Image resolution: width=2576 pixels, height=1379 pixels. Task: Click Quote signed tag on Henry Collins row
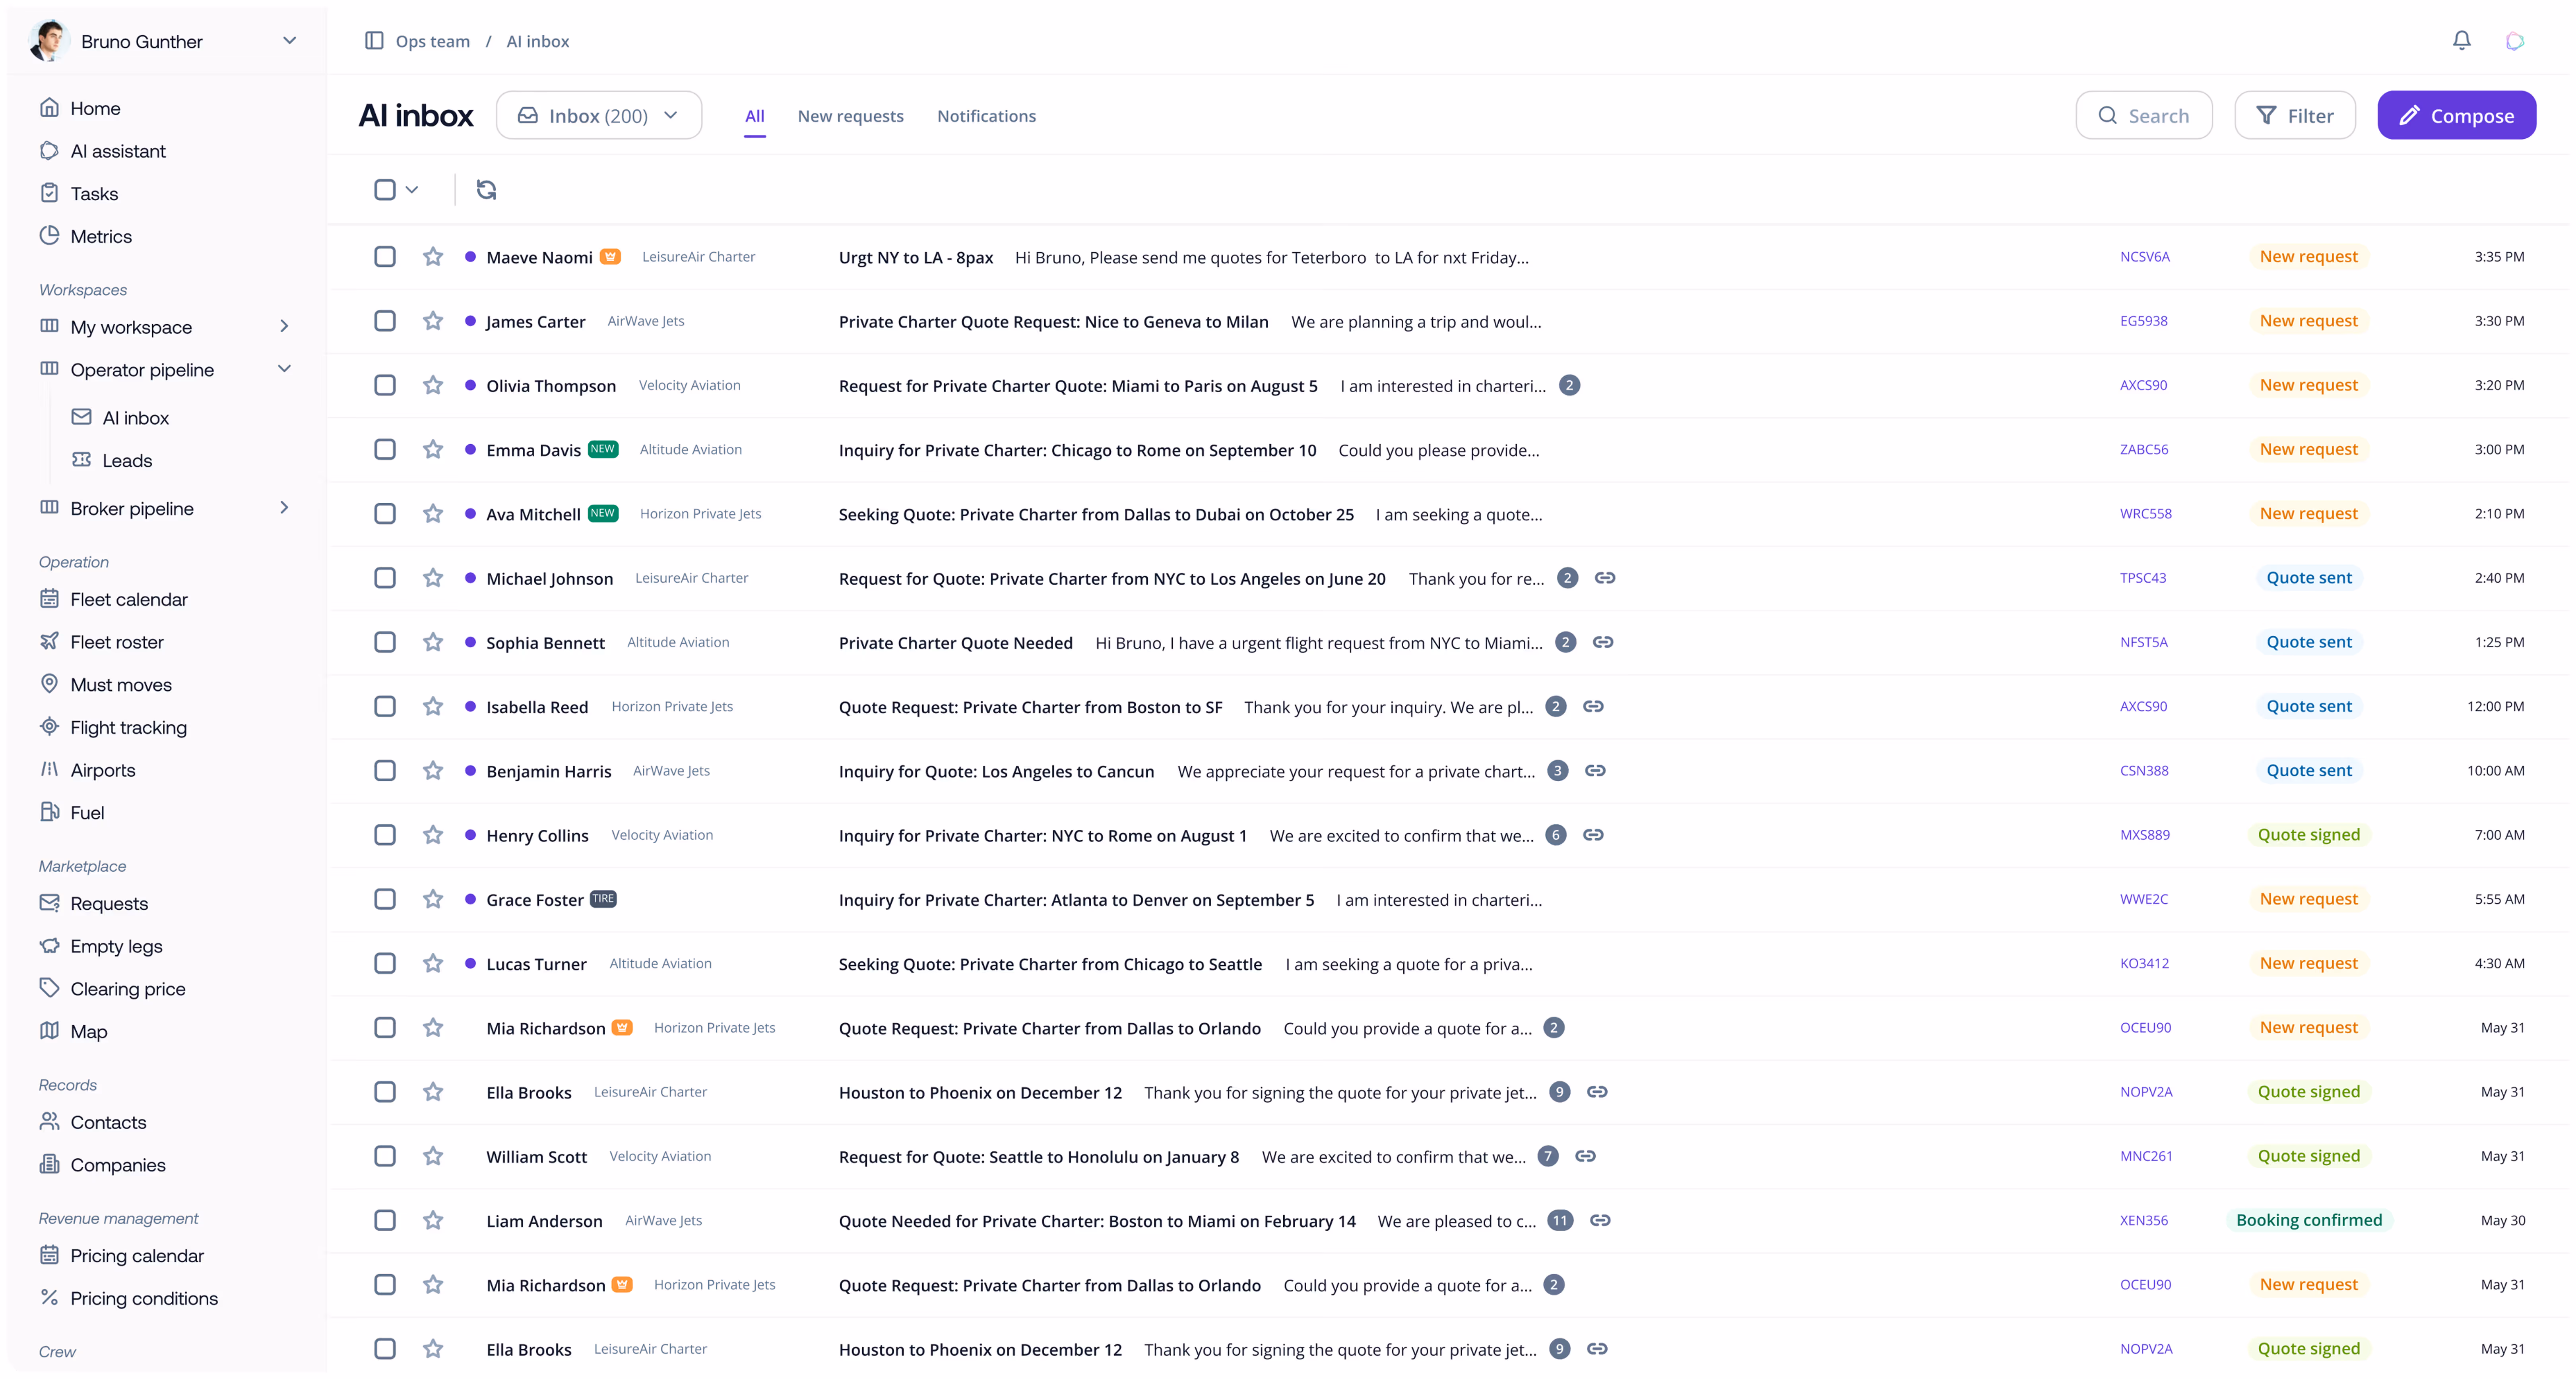point(2308,834)
